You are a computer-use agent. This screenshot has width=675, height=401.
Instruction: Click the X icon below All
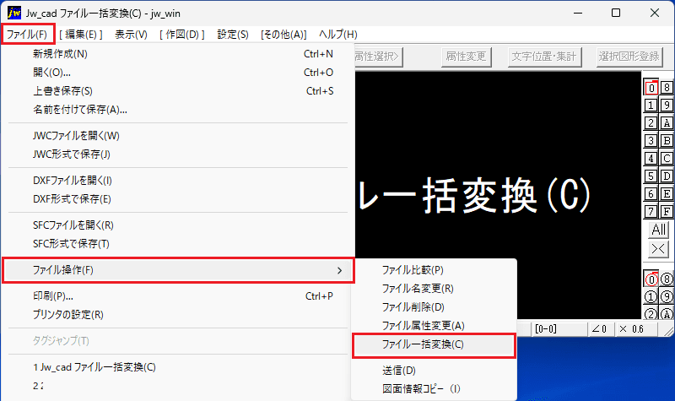[x=658, y=248]
